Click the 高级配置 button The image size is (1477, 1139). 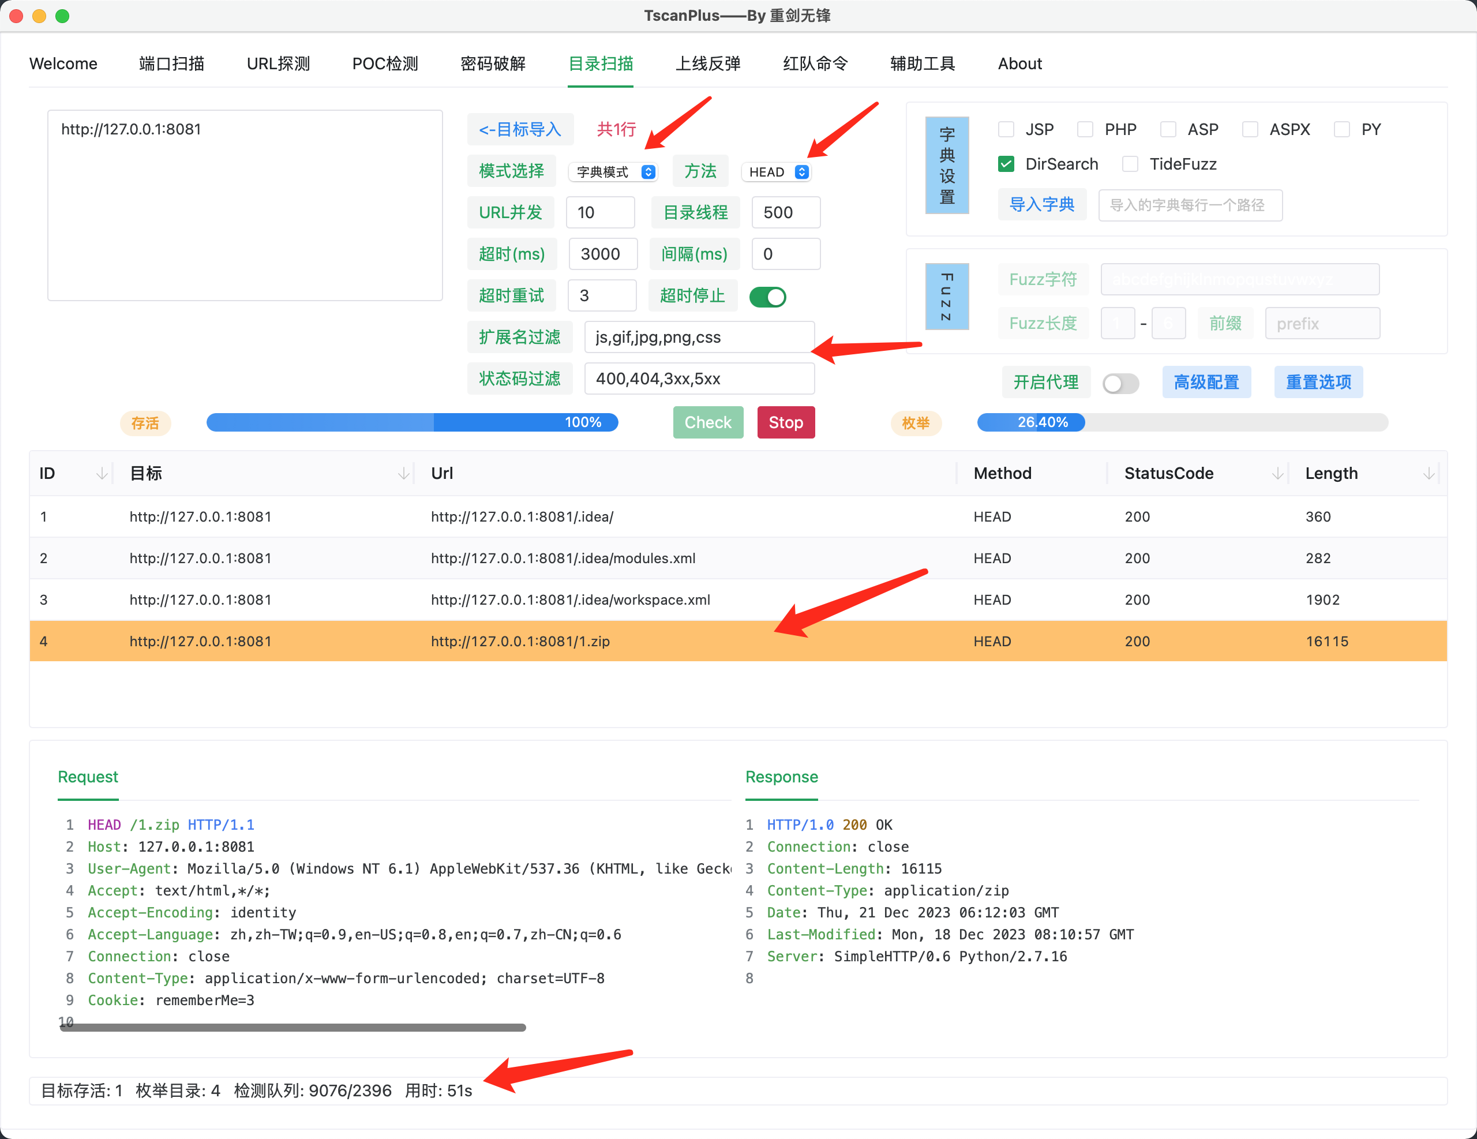(1206, 383)
